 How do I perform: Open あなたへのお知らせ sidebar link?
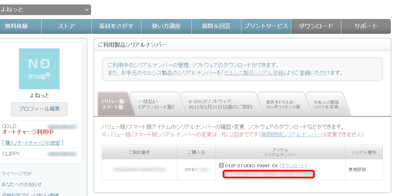pyautogui.click(x=22, y=184)
